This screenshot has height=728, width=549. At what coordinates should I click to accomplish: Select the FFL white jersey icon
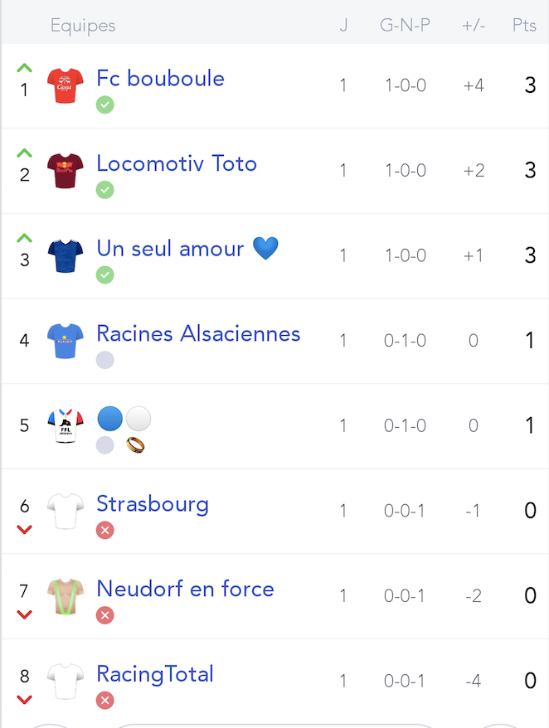coord(65,425)
